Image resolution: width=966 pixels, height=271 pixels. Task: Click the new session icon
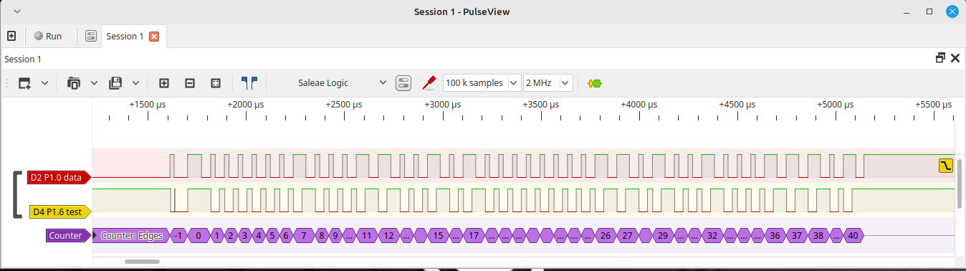[x=11, y=36]
